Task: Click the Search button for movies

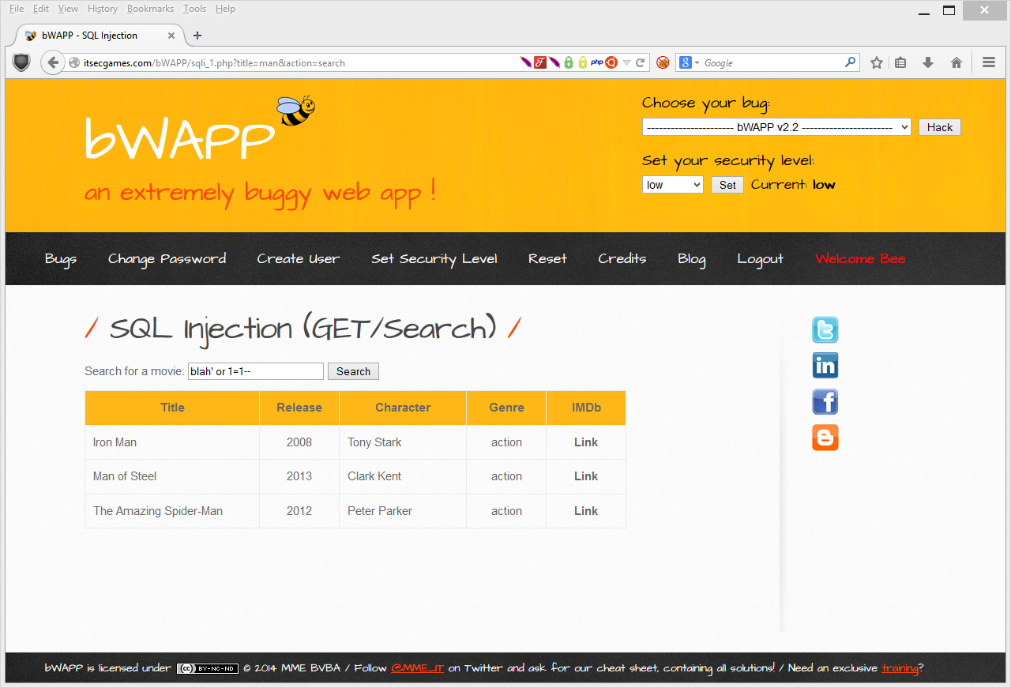Action: 353,371
